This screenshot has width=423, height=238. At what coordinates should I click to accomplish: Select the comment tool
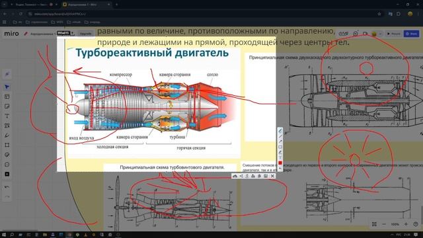(x=7, y=165)
